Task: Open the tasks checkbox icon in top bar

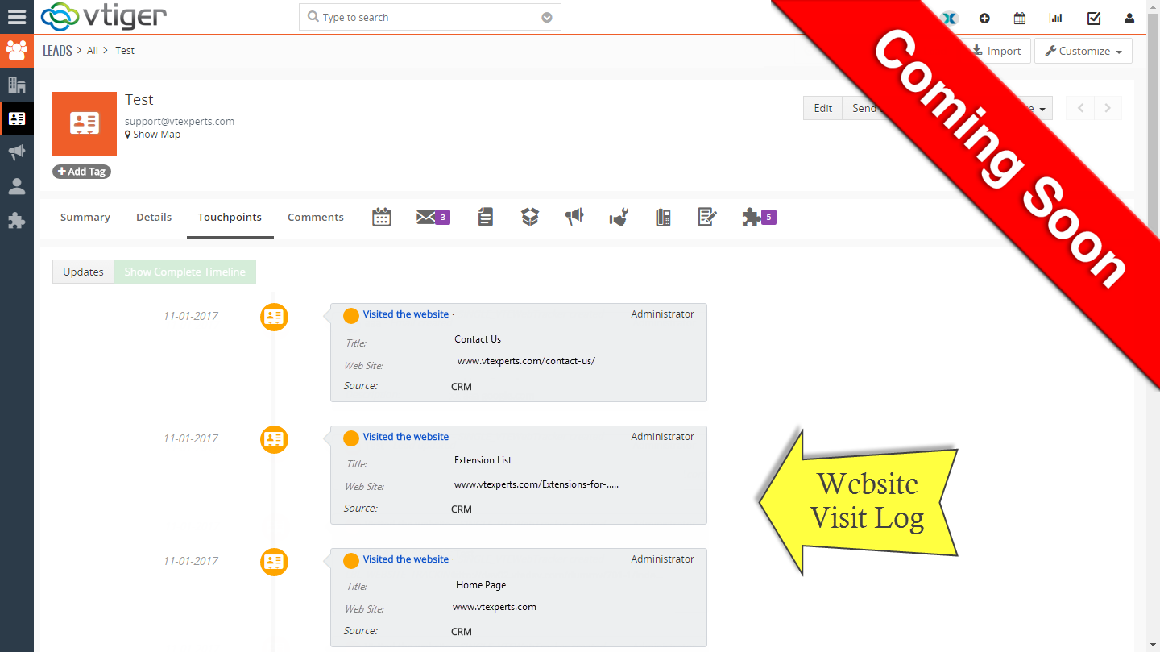Action: (1094, 18)
